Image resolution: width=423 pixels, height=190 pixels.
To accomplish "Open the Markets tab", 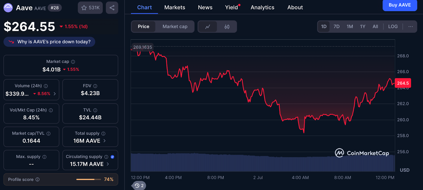I will tap(175, 7).
